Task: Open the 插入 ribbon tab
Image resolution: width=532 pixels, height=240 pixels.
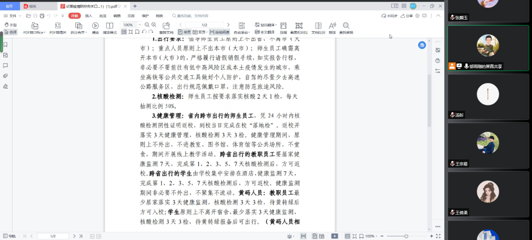Action: pyautogui.click(x=88, y=16)
